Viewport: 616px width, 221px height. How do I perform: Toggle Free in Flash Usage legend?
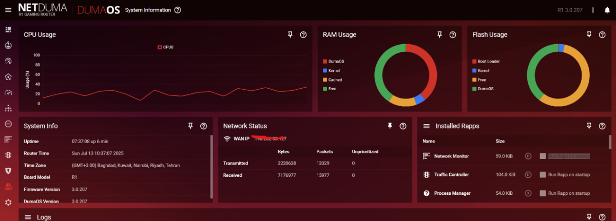click(x=479, y=80)
